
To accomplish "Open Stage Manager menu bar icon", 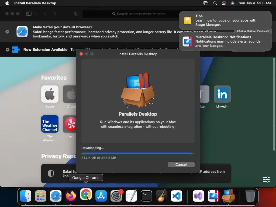I will pos(206,3).
